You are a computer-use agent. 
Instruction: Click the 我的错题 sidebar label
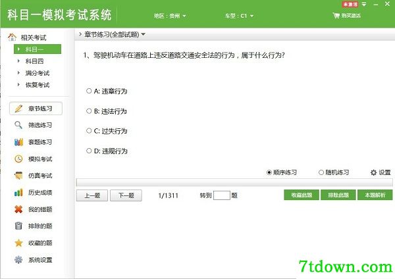tap(40, 209)
